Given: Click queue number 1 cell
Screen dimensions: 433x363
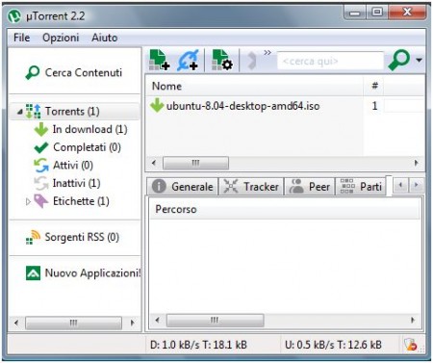Looking at the screenshot, I should click(374, 106).
